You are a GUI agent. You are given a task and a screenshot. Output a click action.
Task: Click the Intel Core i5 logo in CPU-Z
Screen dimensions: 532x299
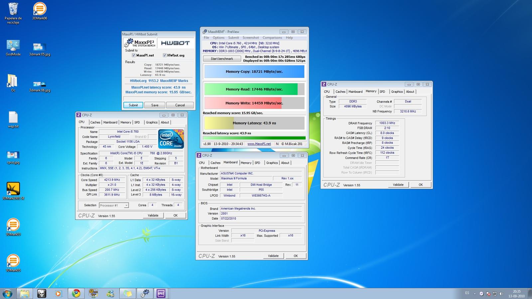click(x=171, y=139)
